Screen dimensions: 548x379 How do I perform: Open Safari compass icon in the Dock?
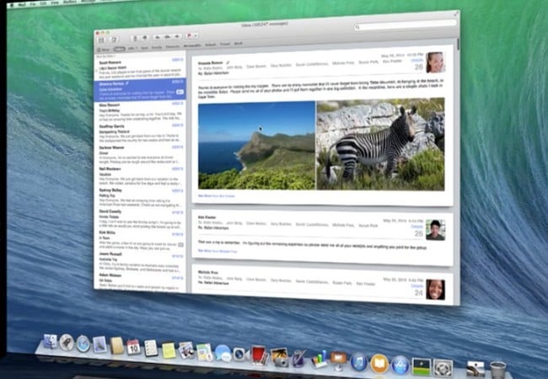tap(83, 344)
